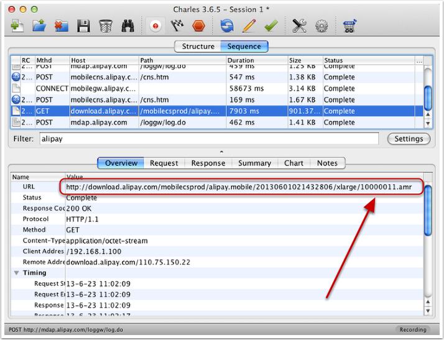The image size is (444, 340).
Task: Click the Repeat request refresh icon
Action: (227, 25)
